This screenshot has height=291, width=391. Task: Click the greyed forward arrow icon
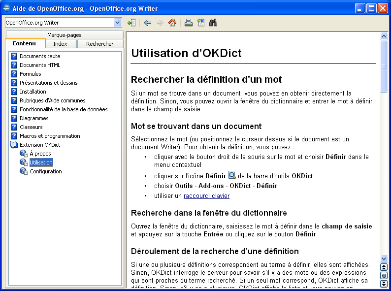[x=160, y=23]
